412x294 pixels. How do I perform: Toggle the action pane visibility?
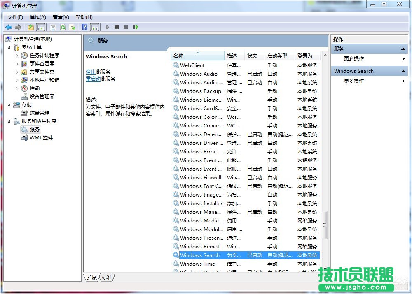[x=95, y=27]
